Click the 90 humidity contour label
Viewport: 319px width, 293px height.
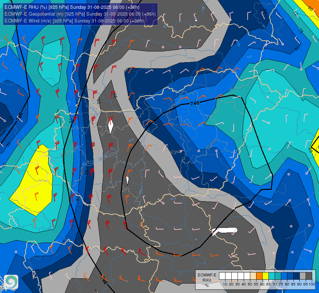point(126,70)
